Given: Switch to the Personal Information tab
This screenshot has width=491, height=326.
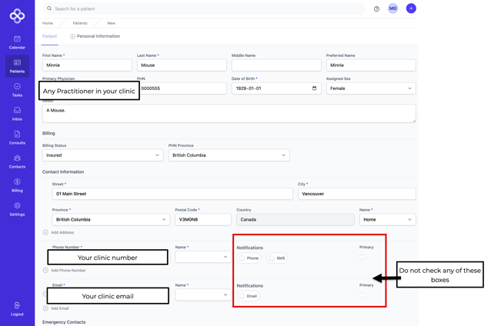Looking at the screenshot, I should point(95,36).
